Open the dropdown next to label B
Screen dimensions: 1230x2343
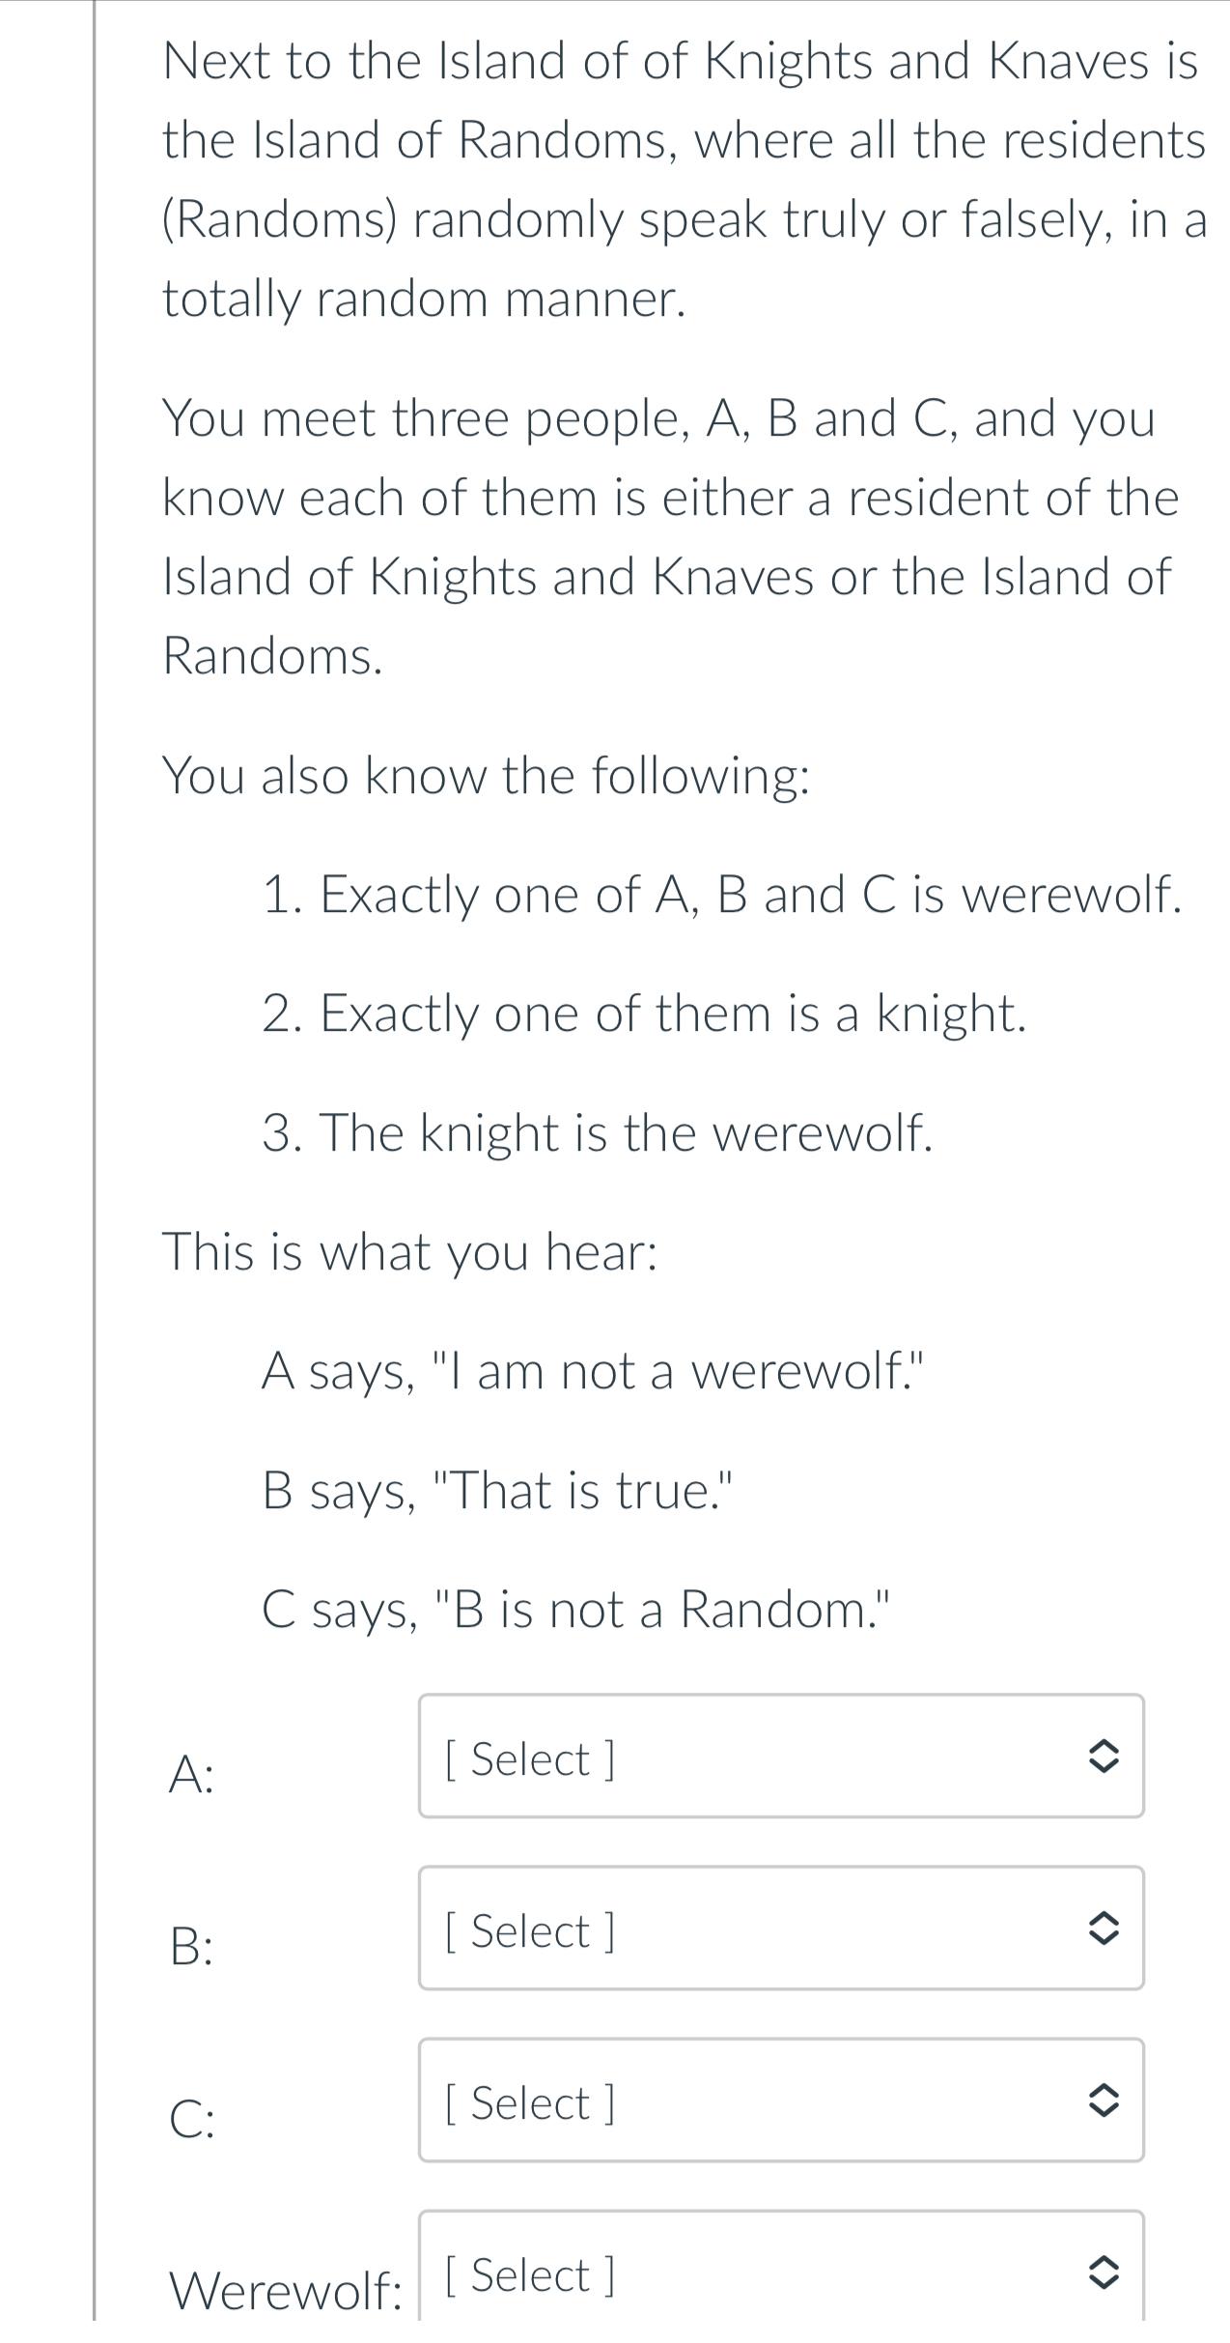(780, 1929)
